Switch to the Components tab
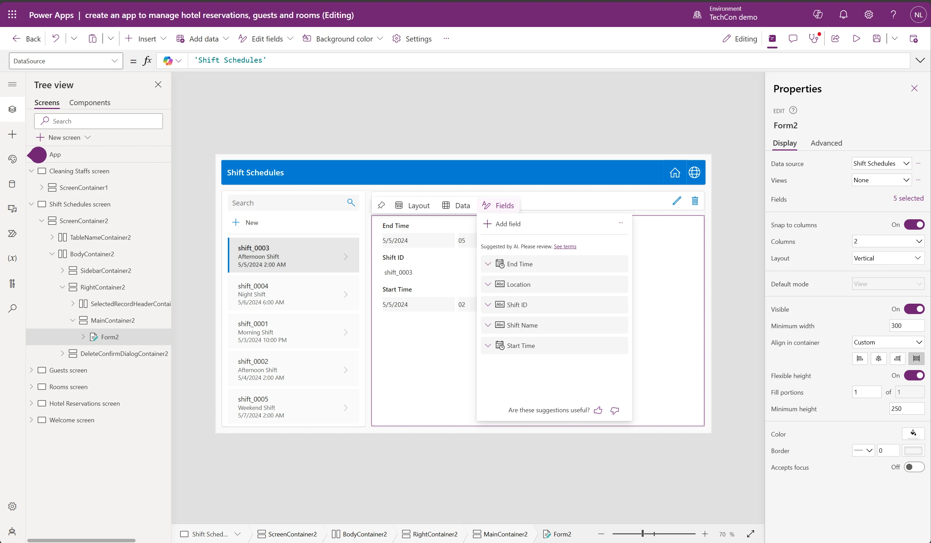The width and height of the screenshot is (931, 543). (x=90, y=102)
